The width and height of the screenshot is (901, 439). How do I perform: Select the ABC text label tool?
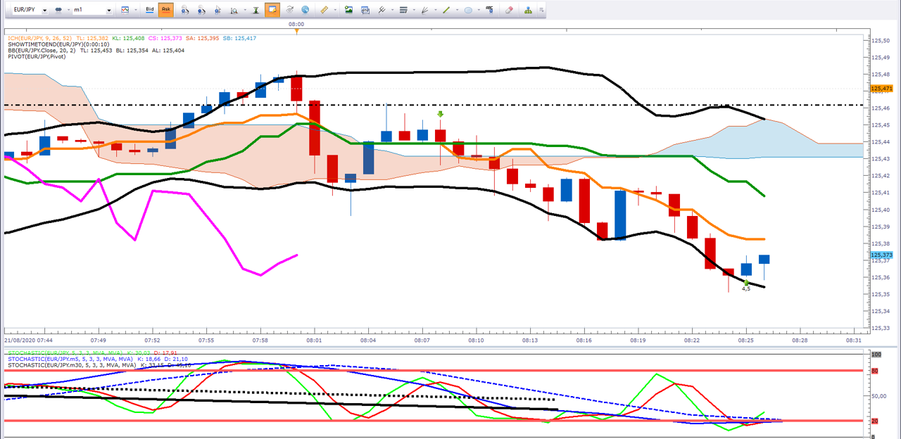point(490,10)
